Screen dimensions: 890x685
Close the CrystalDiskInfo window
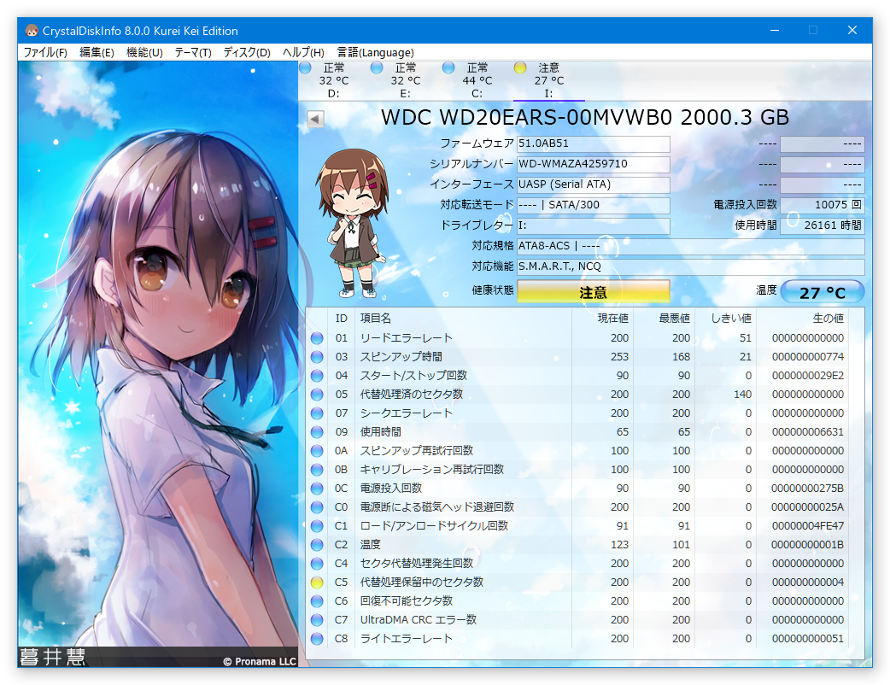852,30
